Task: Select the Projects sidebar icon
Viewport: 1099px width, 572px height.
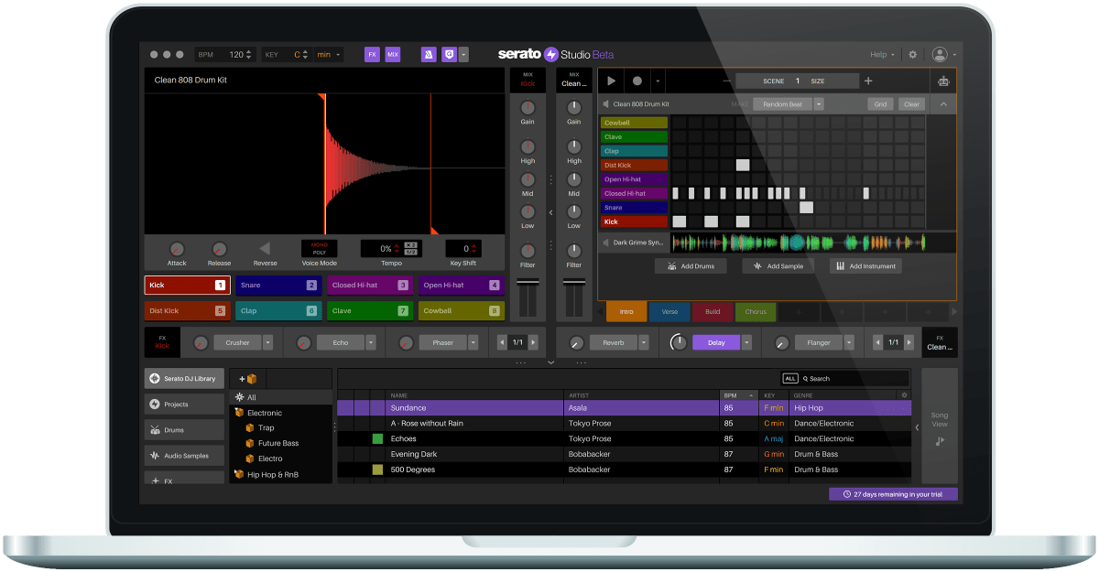Action: pyautogui.click(x=184, y=404)
